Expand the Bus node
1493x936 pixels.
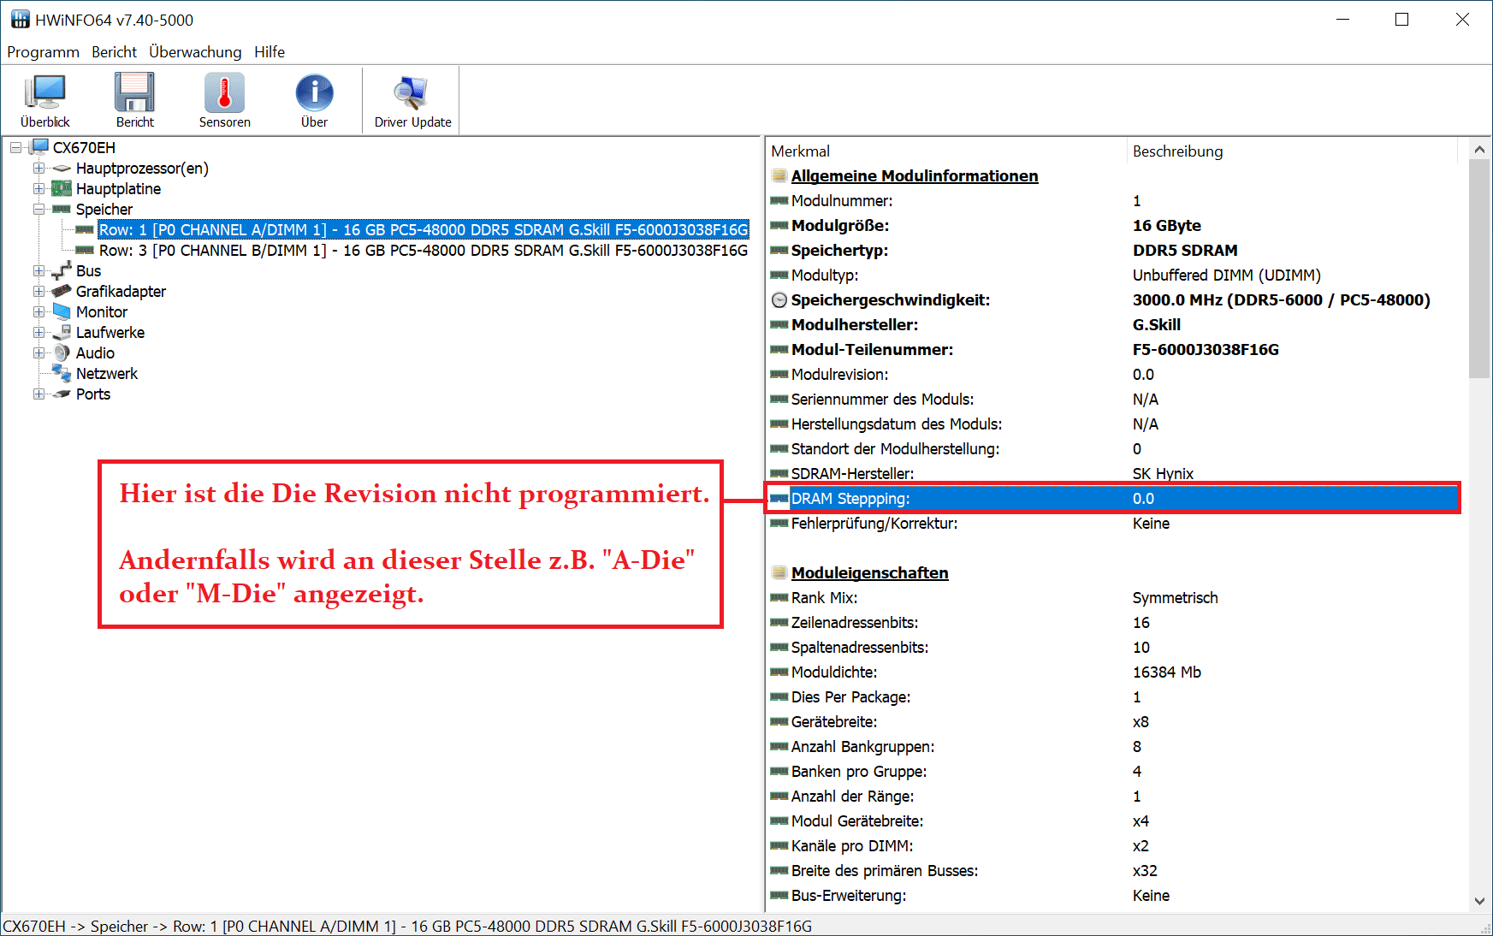pyautogui.click(x=39, y=271)
